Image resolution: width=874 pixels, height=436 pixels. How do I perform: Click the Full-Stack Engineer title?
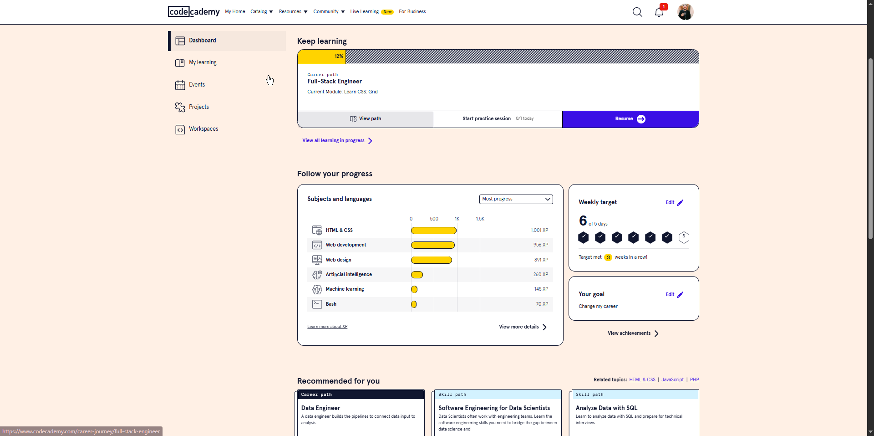point(335,82)
